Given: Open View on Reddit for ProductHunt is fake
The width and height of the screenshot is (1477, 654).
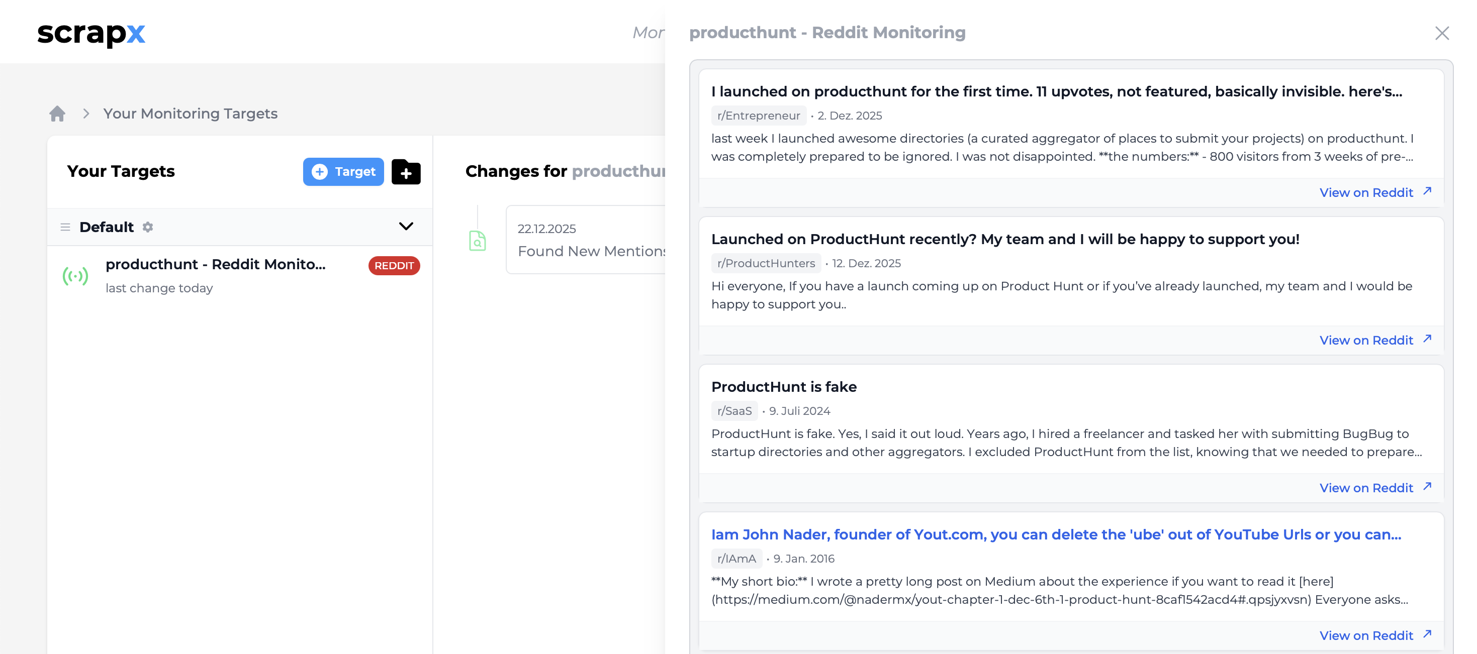Looking at the screenshot, I should pyautogui.click(x=1367, y=487).
